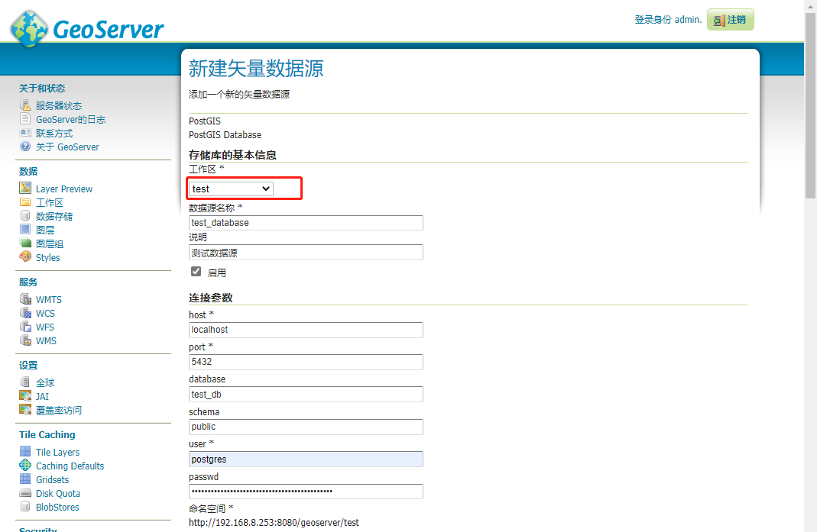
Task: Click the 全球 settings icon
Action: tap(25, 382)
